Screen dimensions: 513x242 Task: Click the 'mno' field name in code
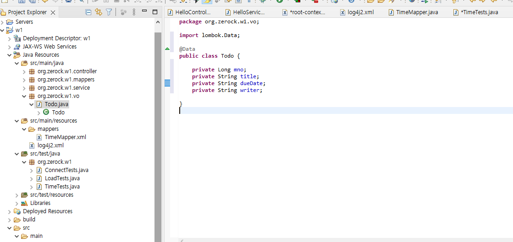[238, 70]
